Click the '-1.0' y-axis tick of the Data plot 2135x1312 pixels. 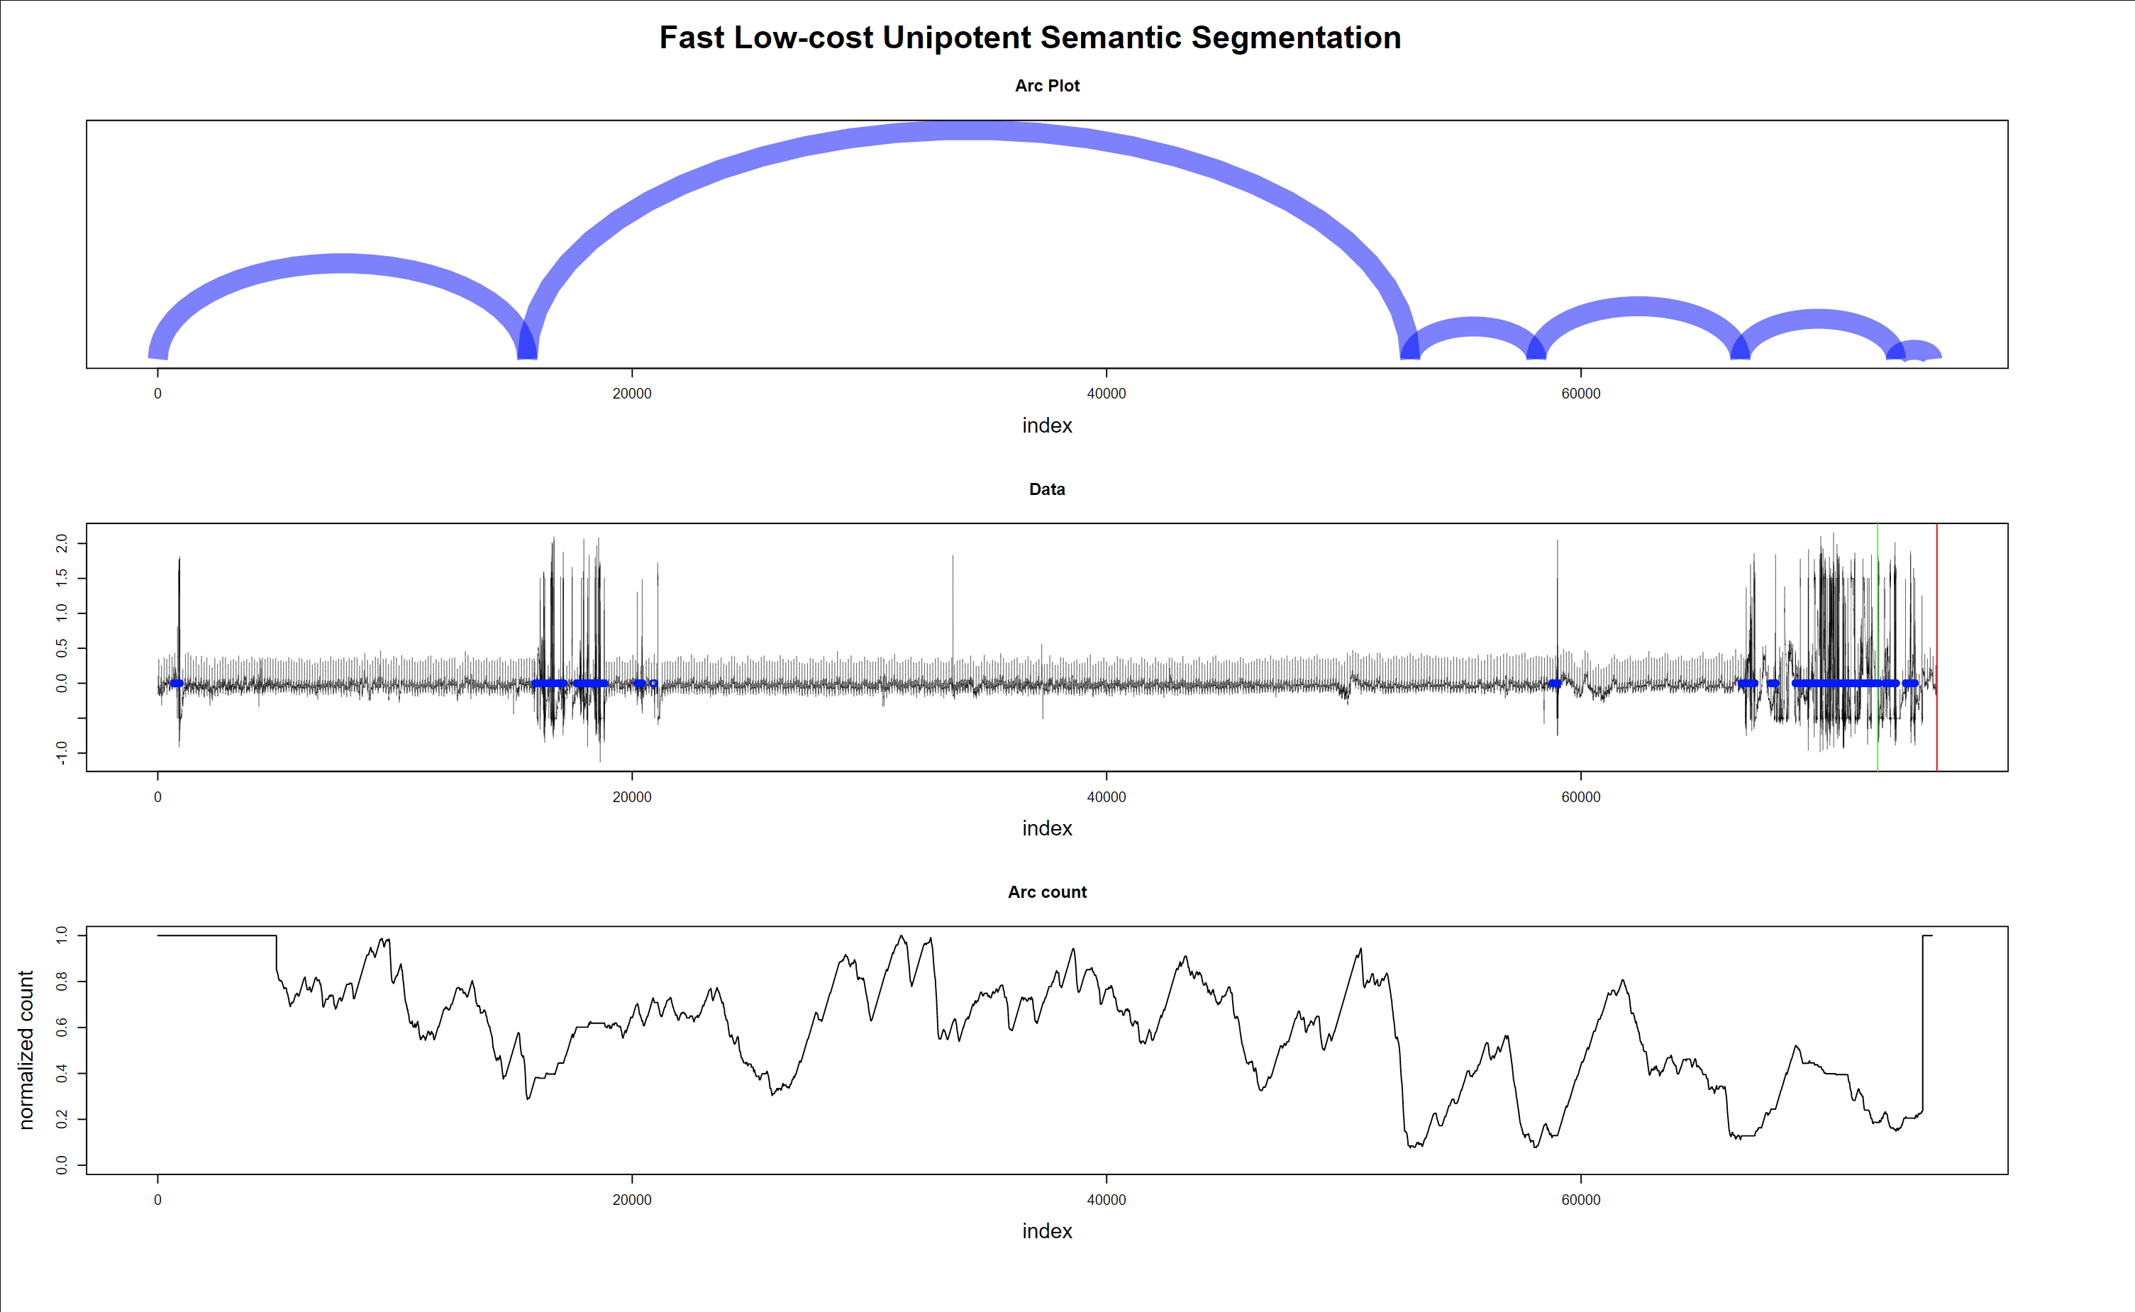coord(62,752)
